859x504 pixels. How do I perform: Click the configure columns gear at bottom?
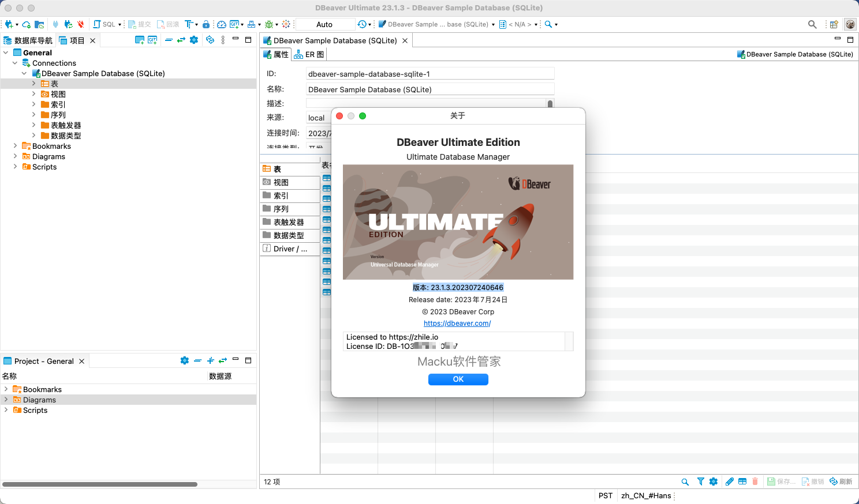click(x=714, y=482)
